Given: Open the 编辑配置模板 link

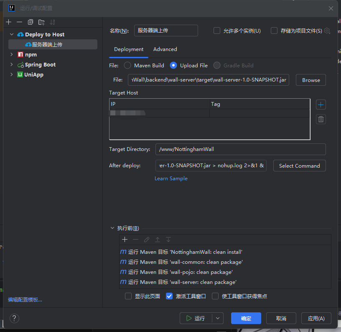Looking at the screenshot, I should tap(25, 300).
